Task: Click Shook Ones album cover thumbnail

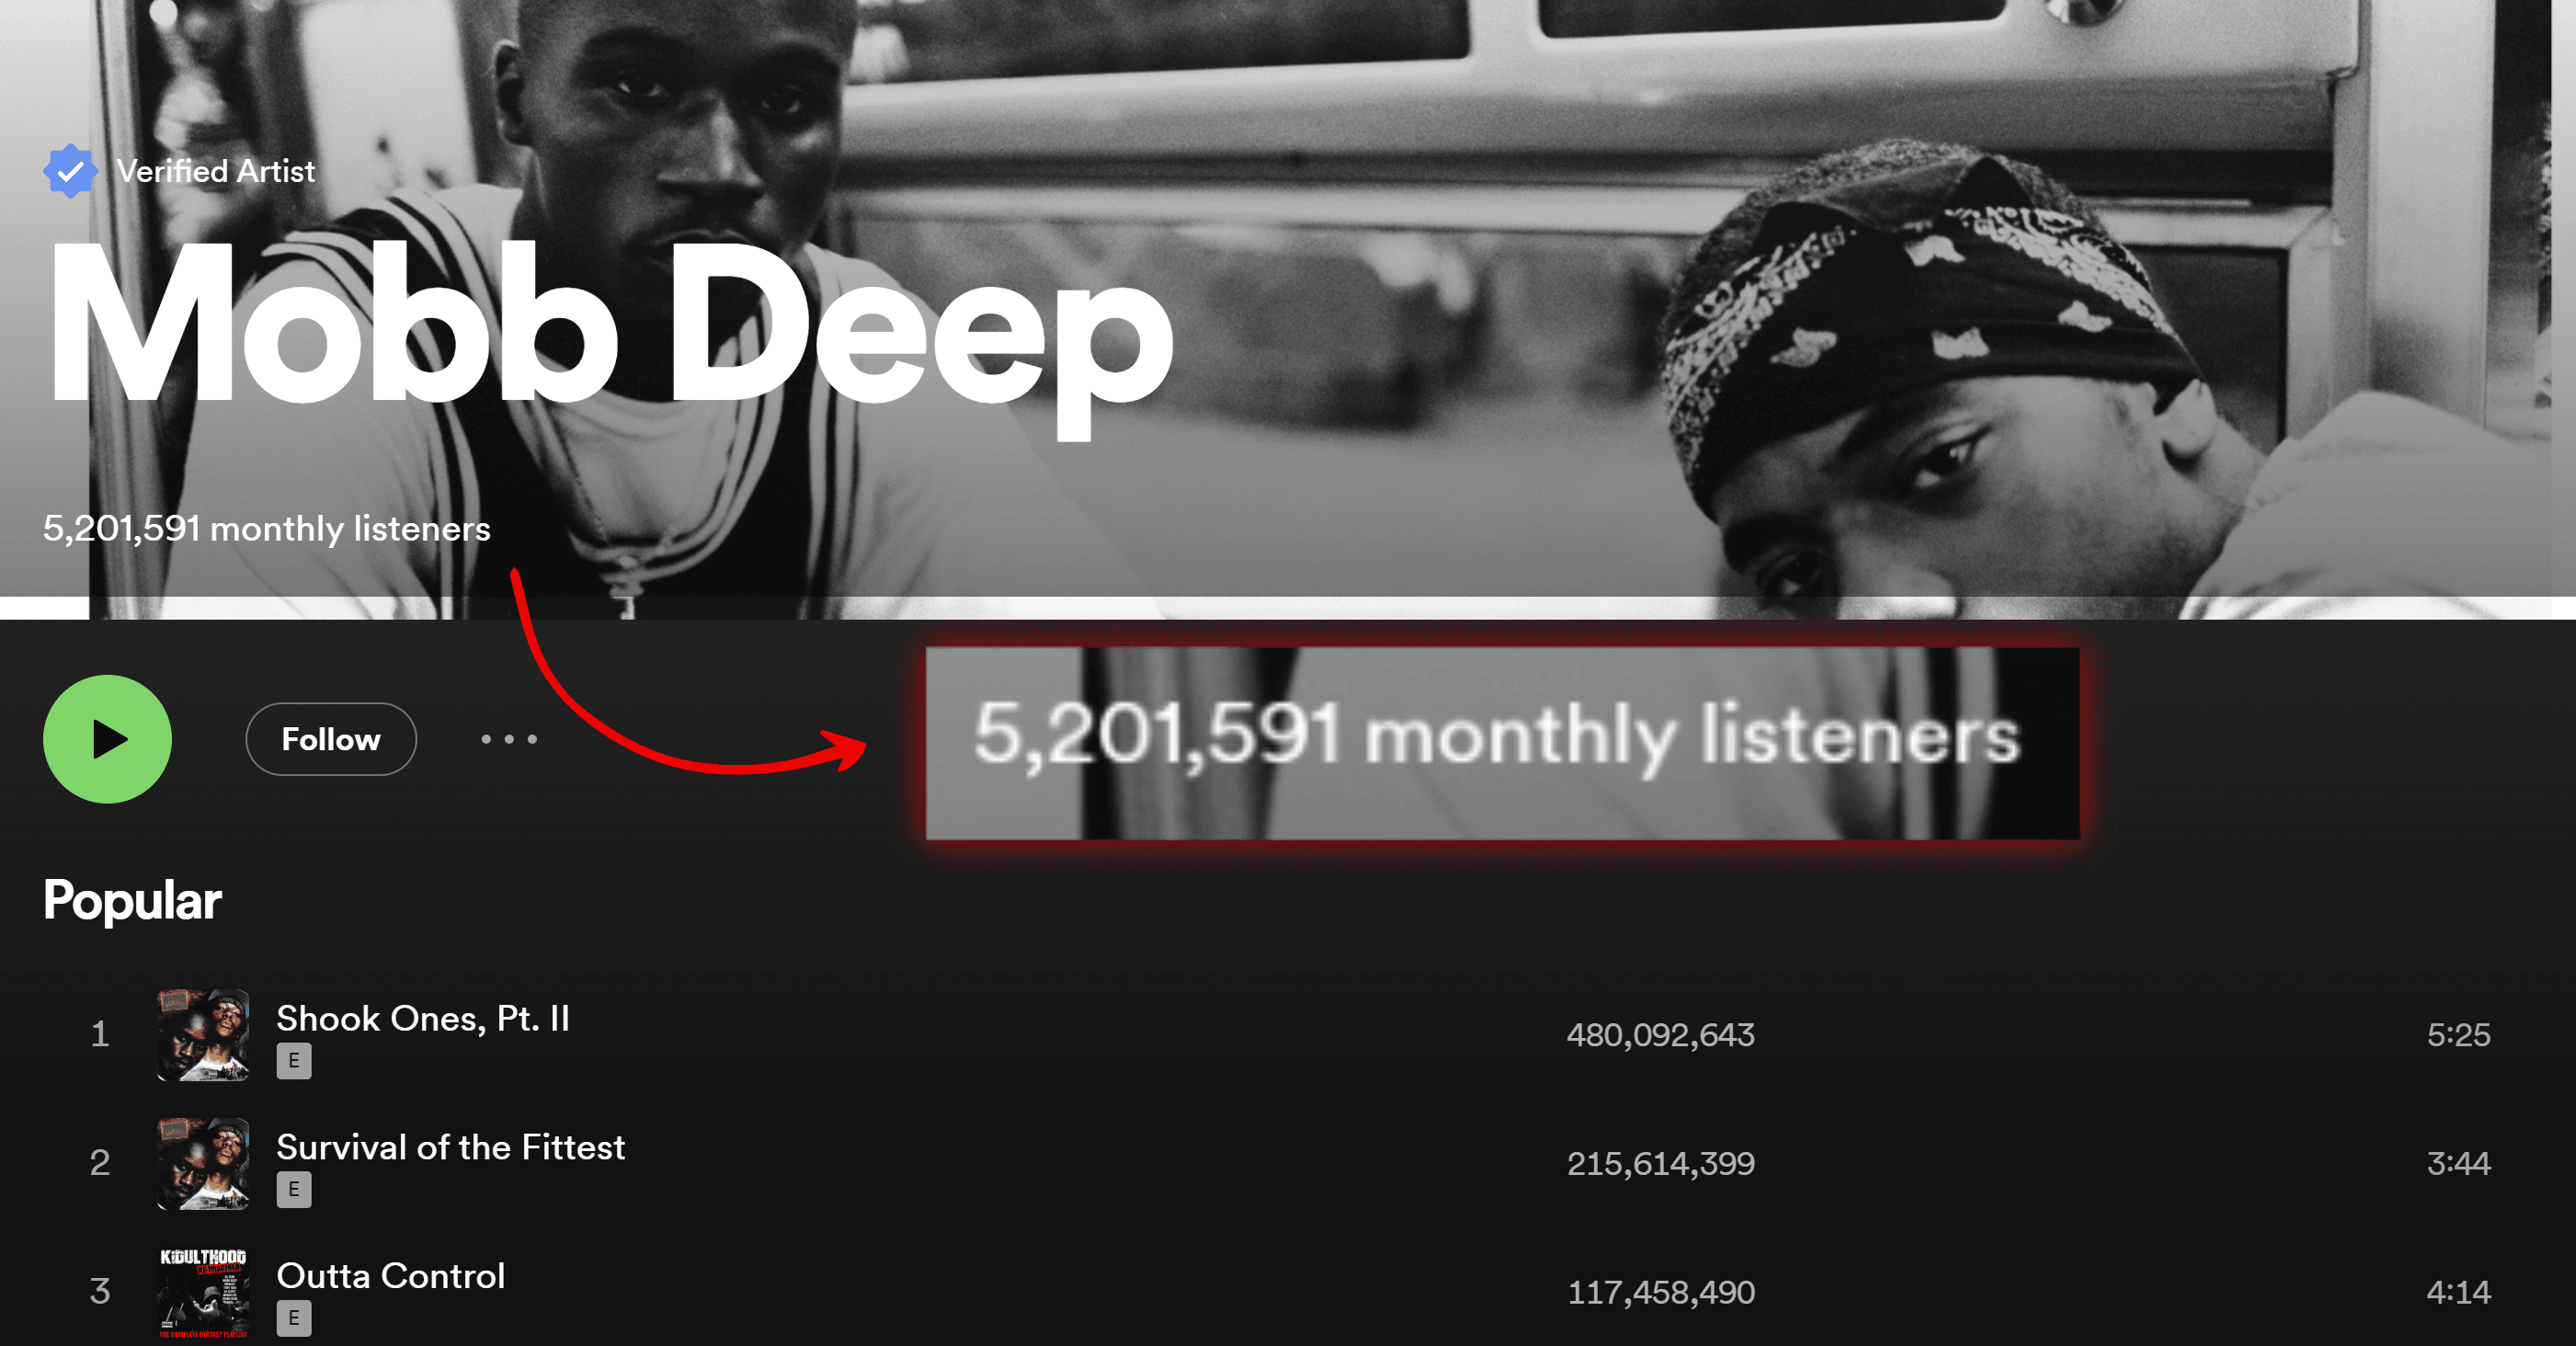Action: point(203,1034)
